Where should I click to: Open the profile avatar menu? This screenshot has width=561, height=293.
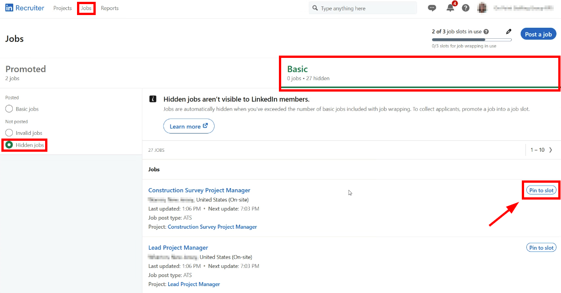coord(482,8)
